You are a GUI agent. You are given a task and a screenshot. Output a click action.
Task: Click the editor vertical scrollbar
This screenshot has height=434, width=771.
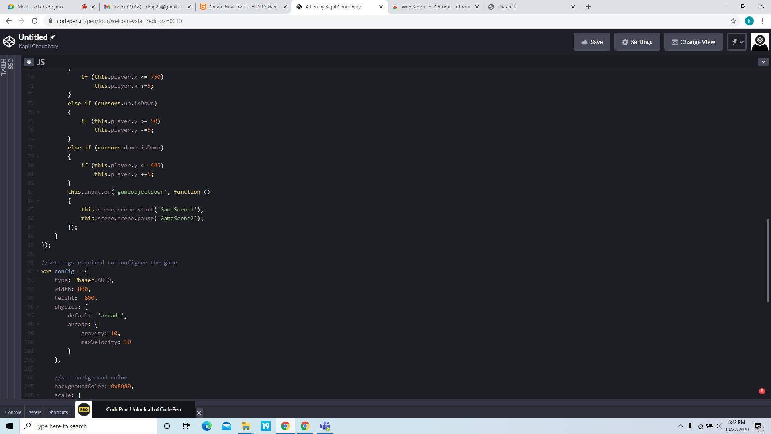click(768, 260)
